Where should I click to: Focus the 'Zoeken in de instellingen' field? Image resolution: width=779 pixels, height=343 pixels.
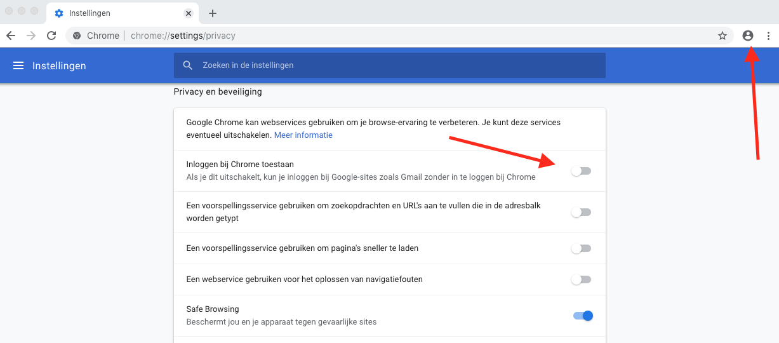(x=394, y=65)
